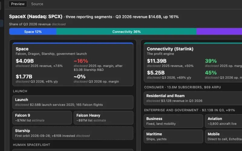Click the Connectivity 36% bar segment

coord(126,32)
